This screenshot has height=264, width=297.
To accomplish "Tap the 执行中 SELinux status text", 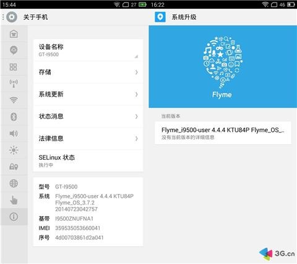I will pos(46,165).
